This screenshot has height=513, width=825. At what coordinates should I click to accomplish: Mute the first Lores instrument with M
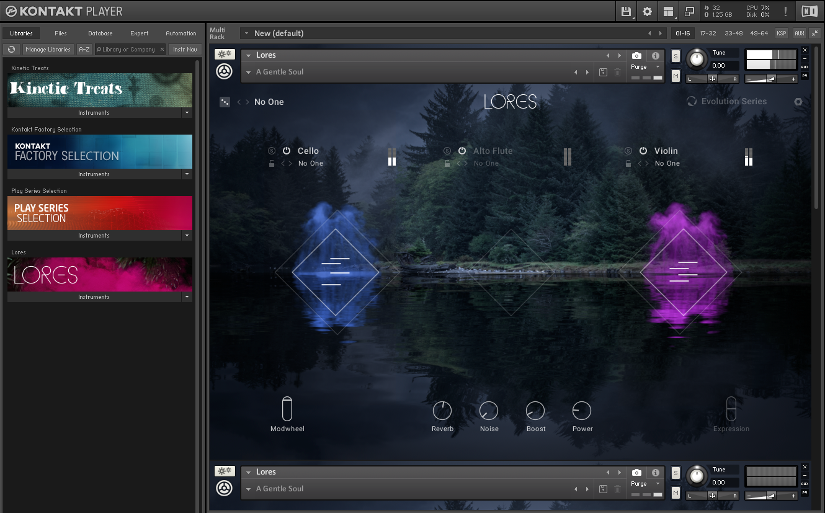coord(676,76)
